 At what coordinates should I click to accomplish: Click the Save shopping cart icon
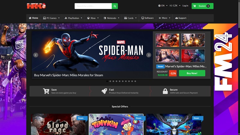pos(46,91)
